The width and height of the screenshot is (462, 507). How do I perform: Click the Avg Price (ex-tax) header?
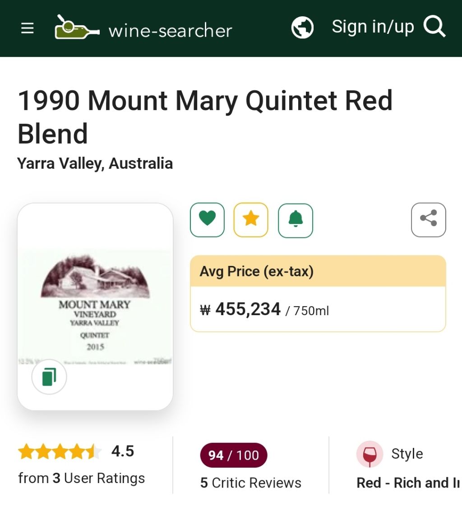tap(257, 271)
